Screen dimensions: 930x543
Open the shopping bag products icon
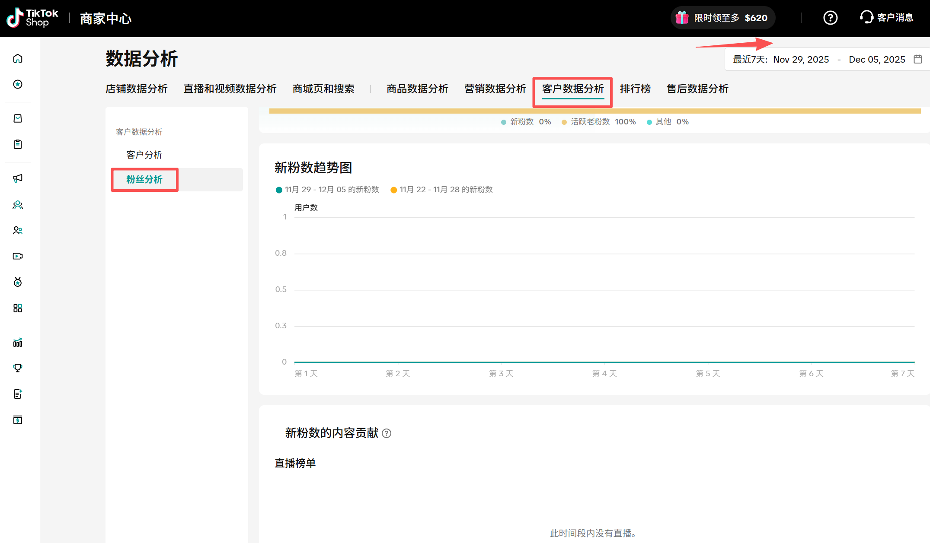(18, 118)
